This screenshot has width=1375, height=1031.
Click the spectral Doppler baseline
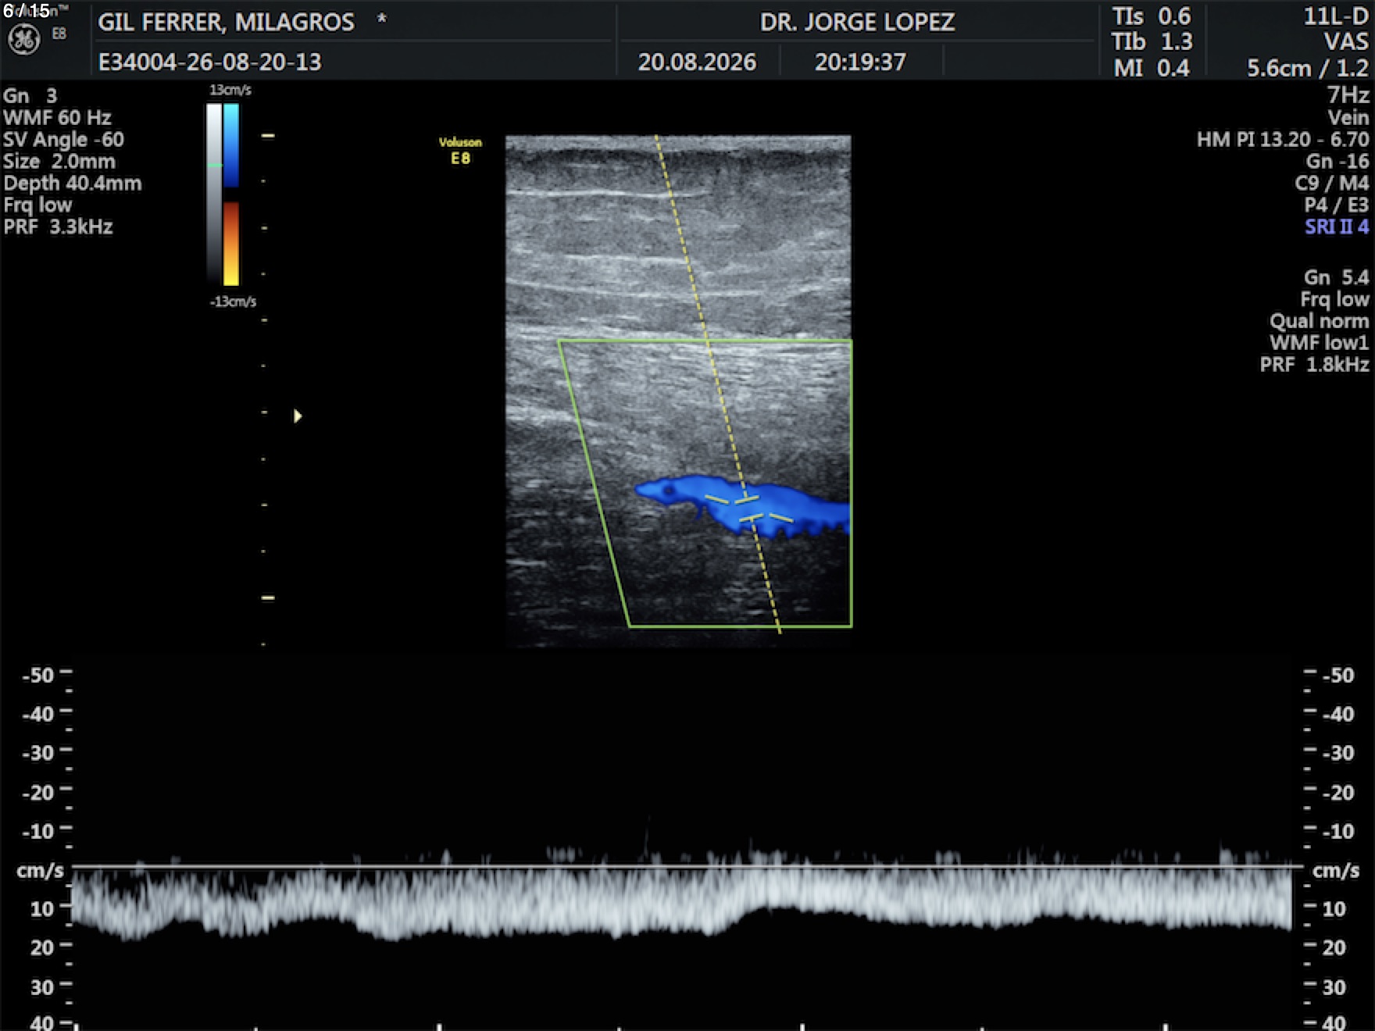tap(687, 866)
